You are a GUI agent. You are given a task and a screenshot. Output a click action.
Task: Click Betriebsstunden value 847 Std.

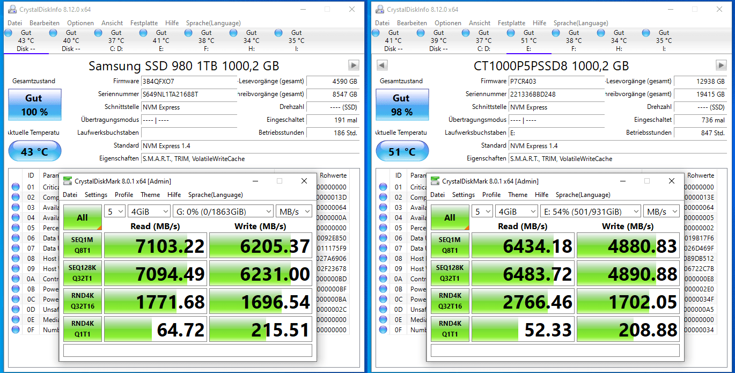[x=700, y=133]
